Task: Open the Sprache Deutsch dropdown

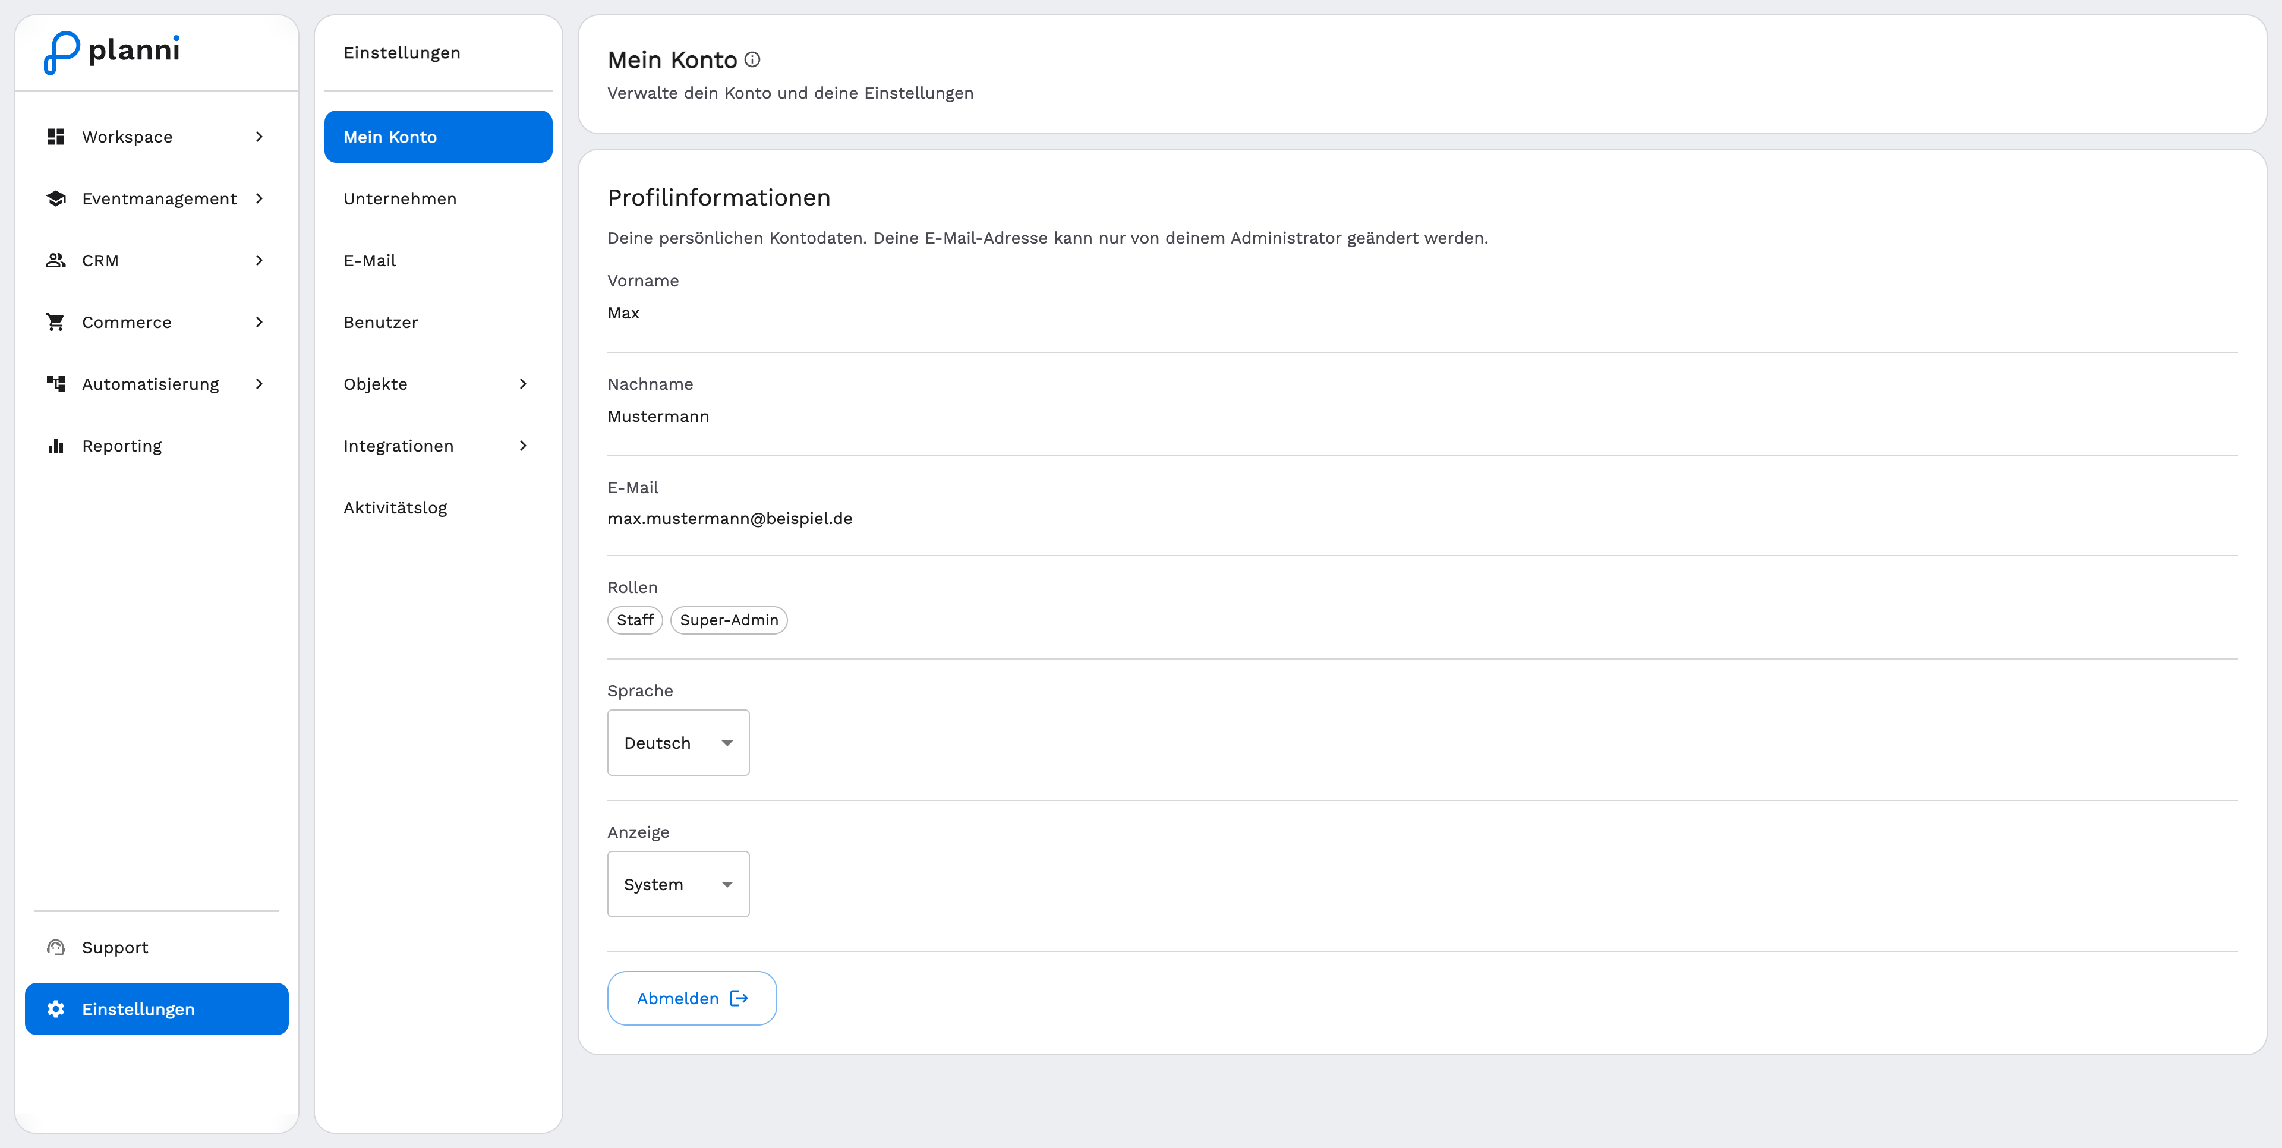Action: [x=679, y=742]
